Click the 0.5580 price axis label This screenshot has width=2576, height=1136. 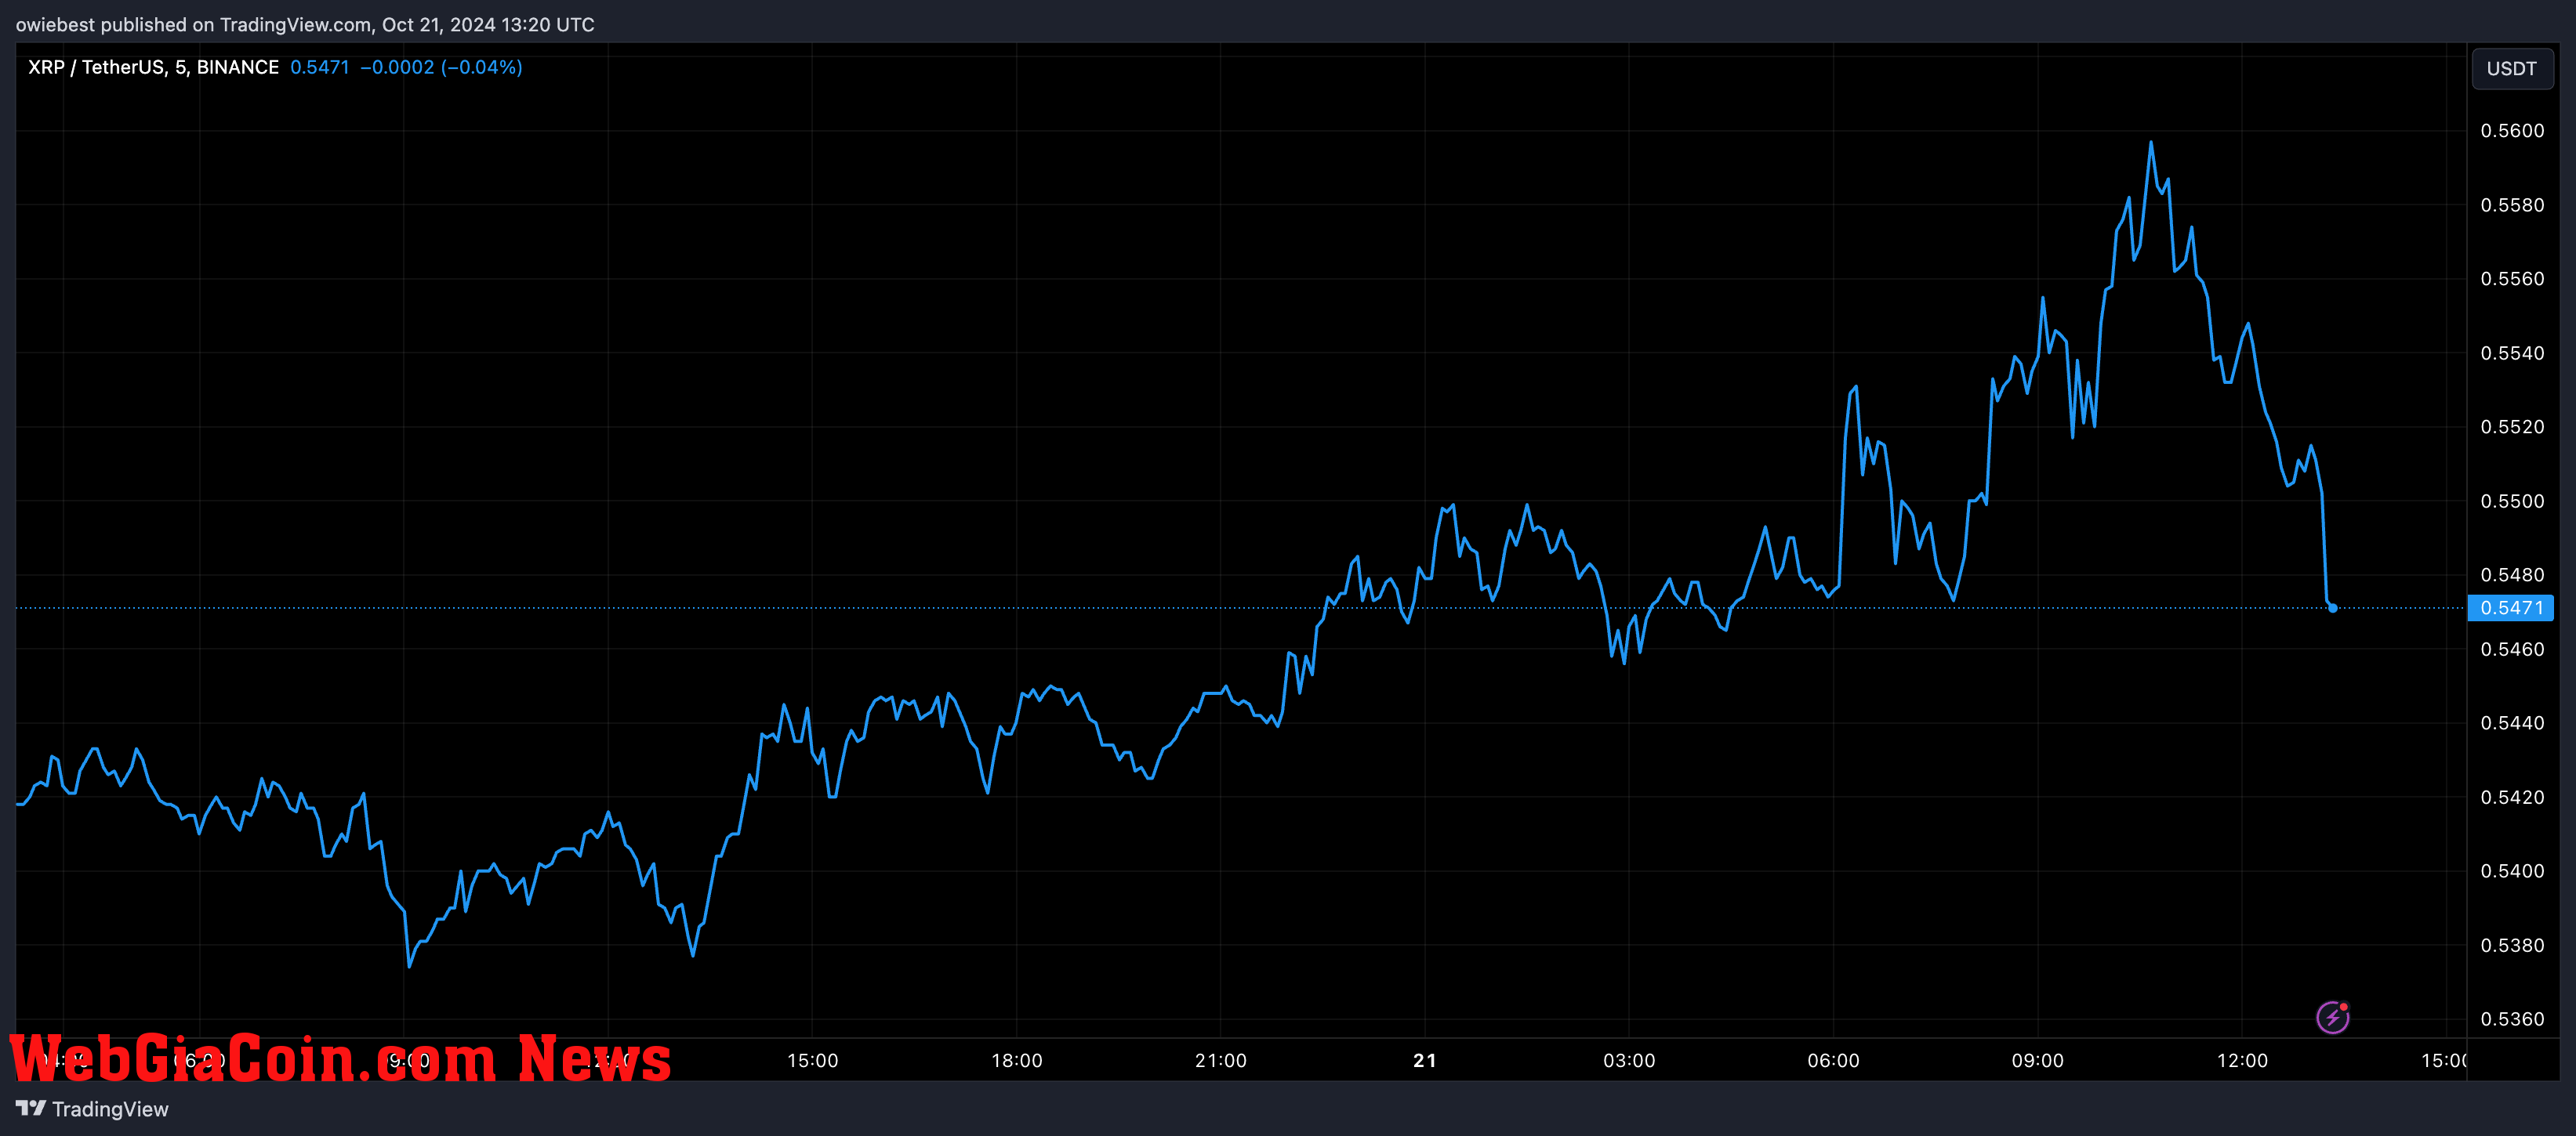[2512, 204]
